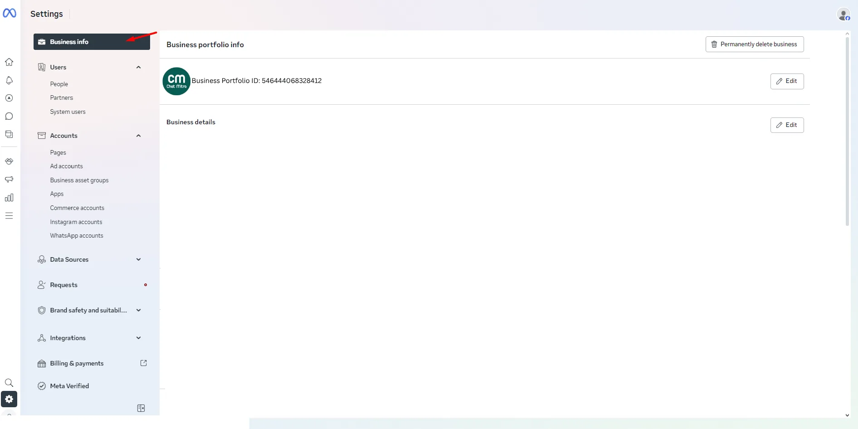Open WhatsApp accounts

click(x=77, y=235)
